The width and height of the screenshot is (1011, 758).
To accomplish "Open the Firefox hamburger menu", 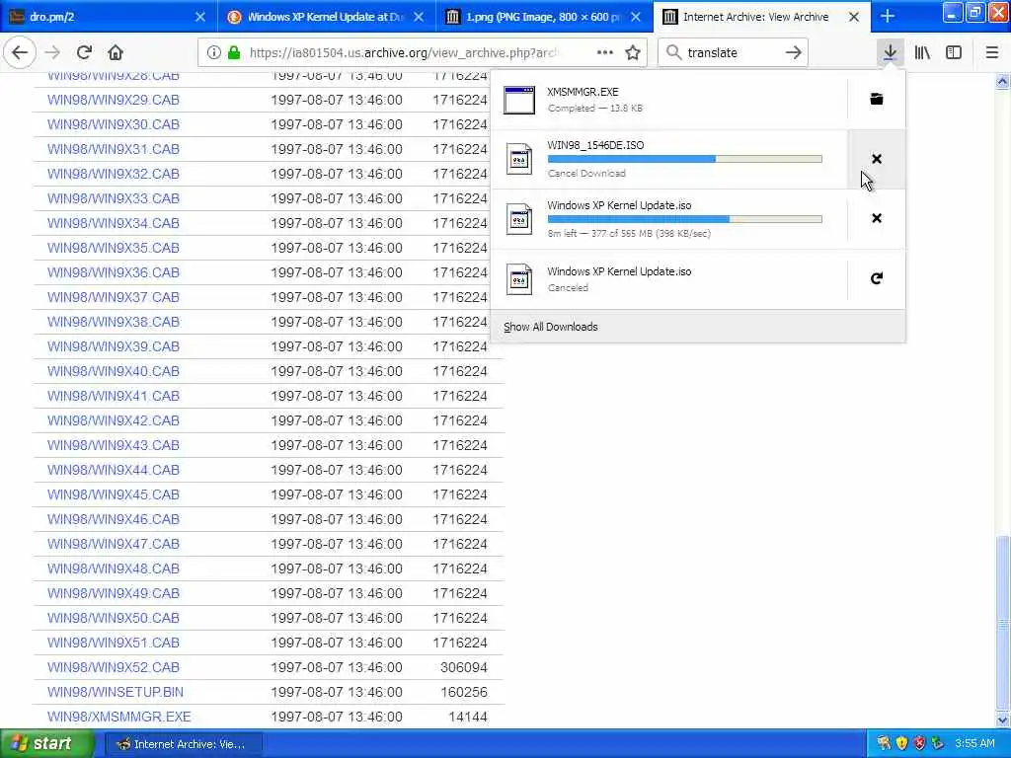I will 991,52.
